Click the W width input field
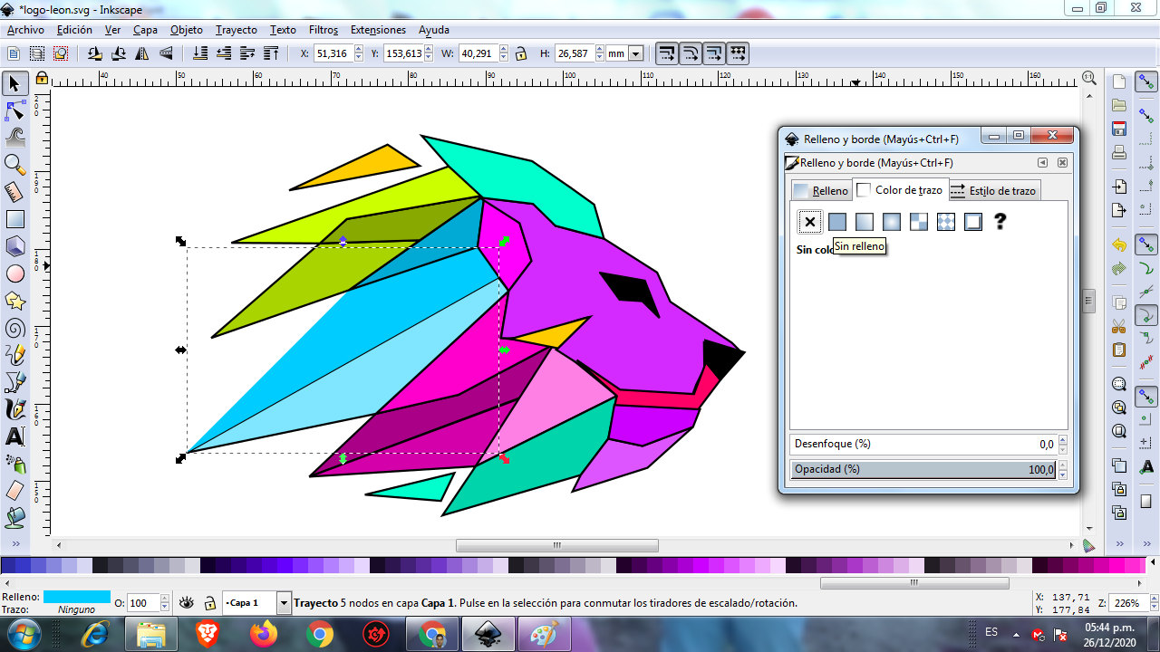The image size is (1160, 652). coord(482,53)
